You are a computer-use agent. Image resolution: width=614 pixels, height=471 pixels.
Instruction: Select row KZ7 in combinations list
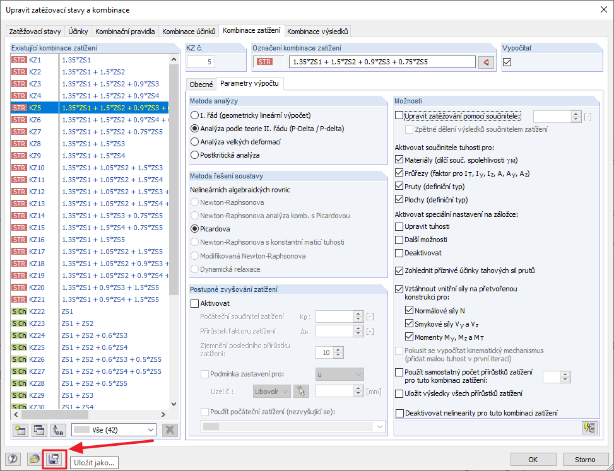point(90,132)
